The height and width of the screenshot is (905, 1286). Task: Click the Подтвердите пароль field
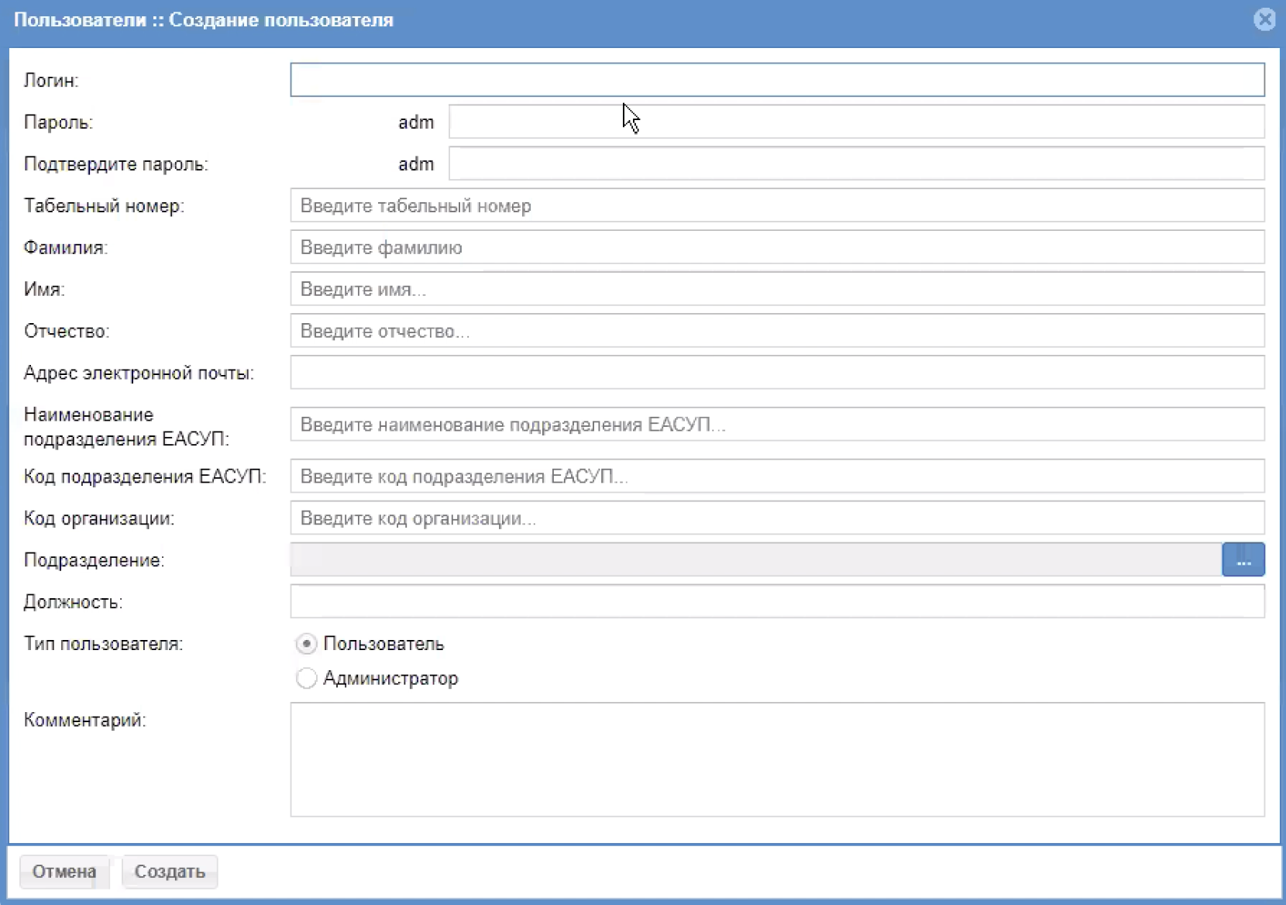[856, 164]
